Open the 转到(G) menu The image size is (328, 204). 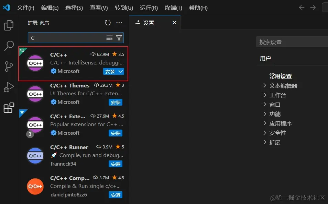(124, 8)
